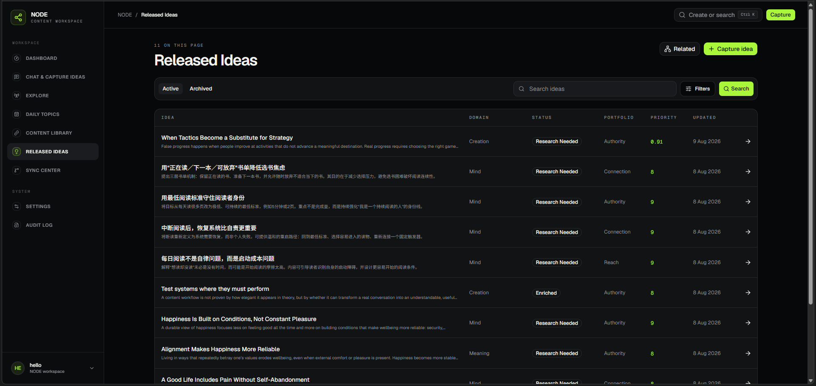Open idea 每日阅读不是自律问题，而是启动成本问题
This screenshot has width=816, height=386.
coord(218,259)
